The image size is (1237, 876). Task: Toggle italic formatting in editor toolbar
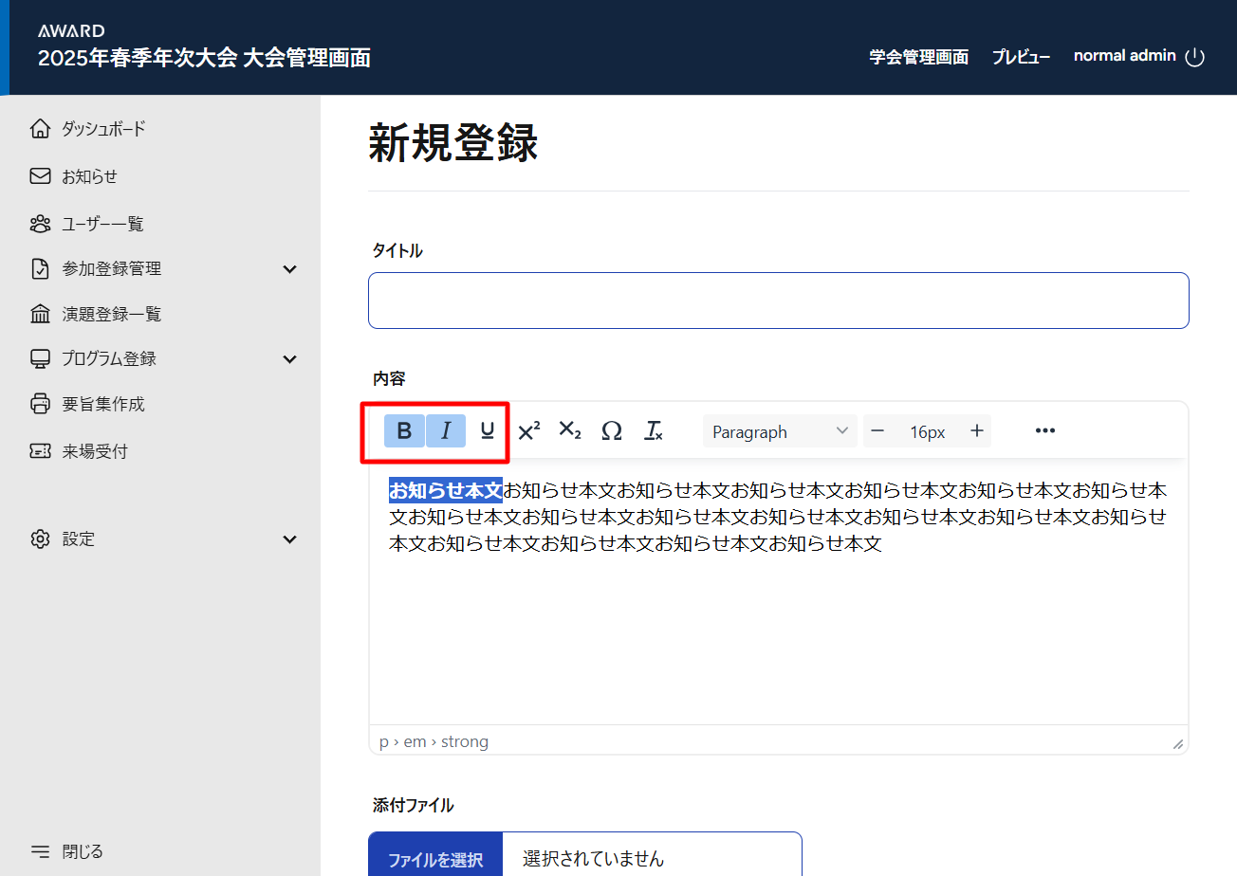pyautogui.click(x=446, y=431)
